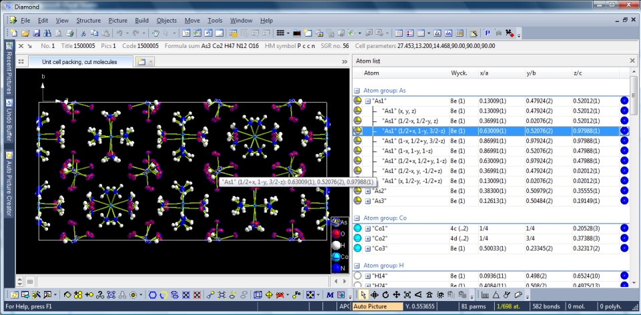641x315 pixels.
Task: Open the Build menu
Action: [x=142, y=21]
